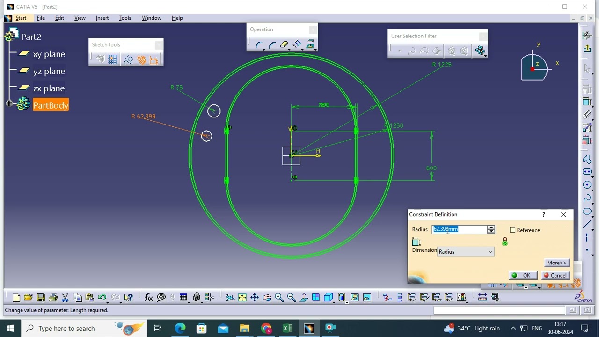Click the Formula f(x) icon
The image size is (599, 337).
(149, 298)
